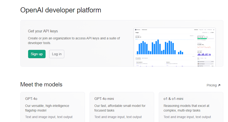Click 'Our fast, affordable small model' description
This screenshot has height=122, width=228.
[120, 108]
